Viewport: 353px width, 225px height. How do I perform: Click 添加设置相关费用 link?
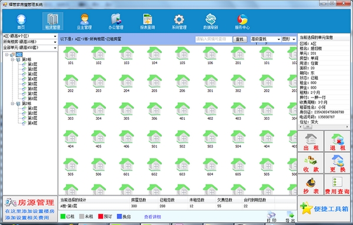(27, 217)
